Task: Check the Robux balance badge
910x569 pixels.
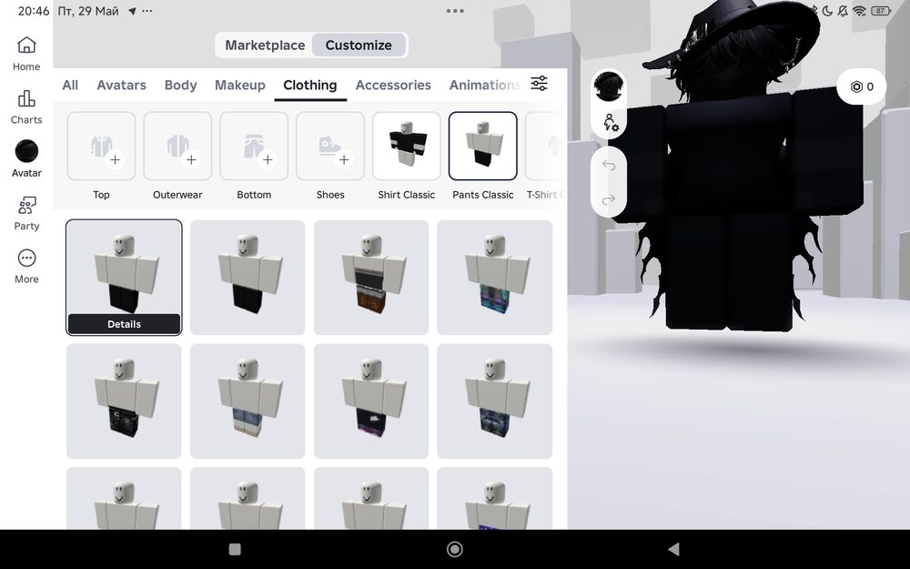Action: point(862,86)
